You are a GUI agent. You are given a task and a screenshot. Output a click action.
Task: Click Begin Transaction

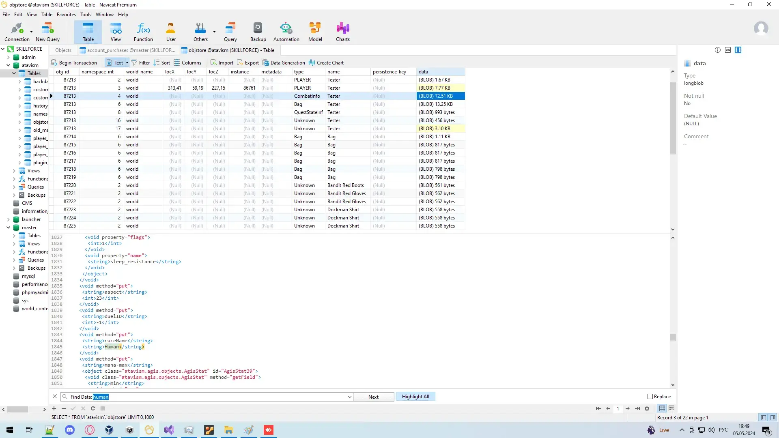(74, 62)
